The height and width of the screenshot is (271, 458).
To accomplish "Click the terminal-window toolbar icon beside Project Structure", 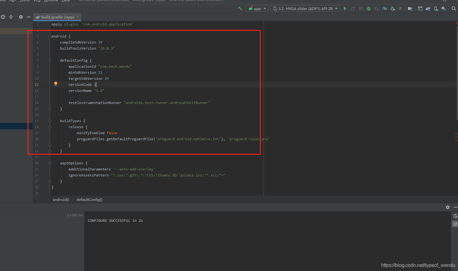I will coord(420,8).
